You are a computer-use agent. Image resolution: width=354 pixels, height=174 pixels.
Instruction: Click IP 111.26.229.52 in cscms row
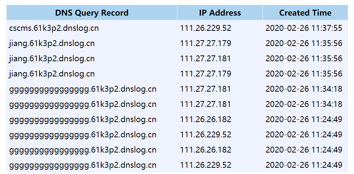(x=206, y=28)
